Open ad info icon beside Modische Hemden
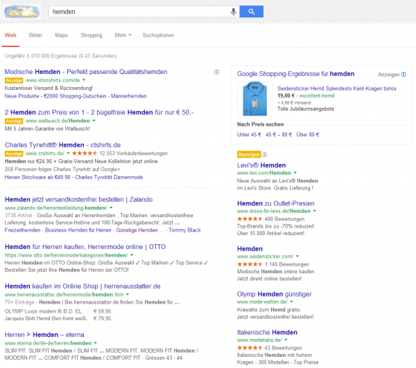This screenshot has height=368, width=416. coord(217,72)
